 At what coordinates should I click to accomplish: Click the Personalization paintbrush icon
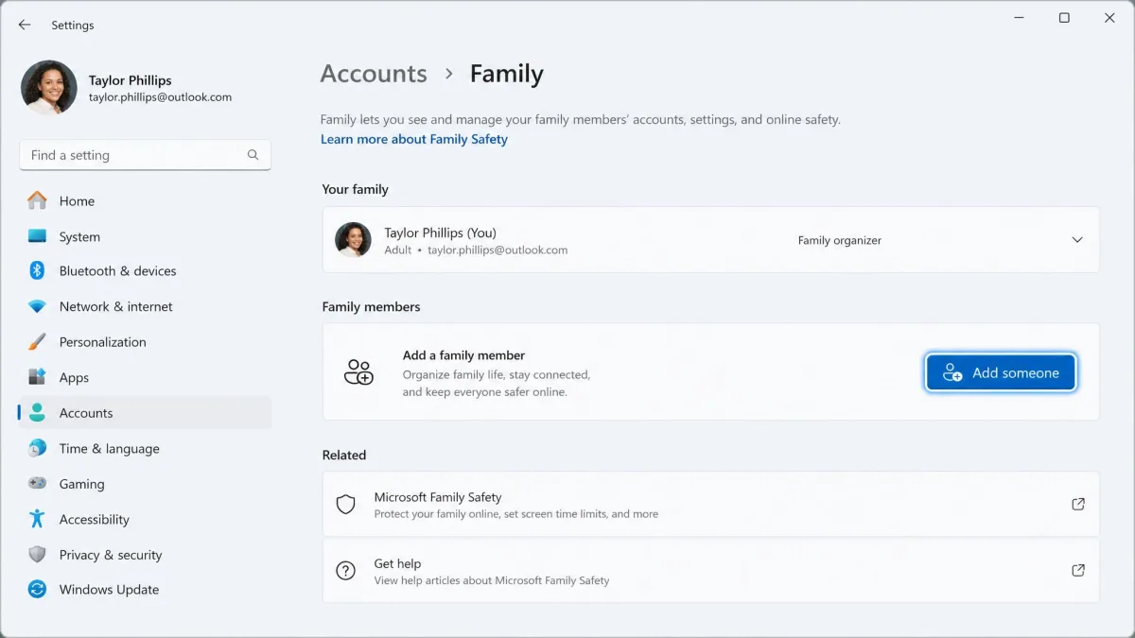[37, 341]
